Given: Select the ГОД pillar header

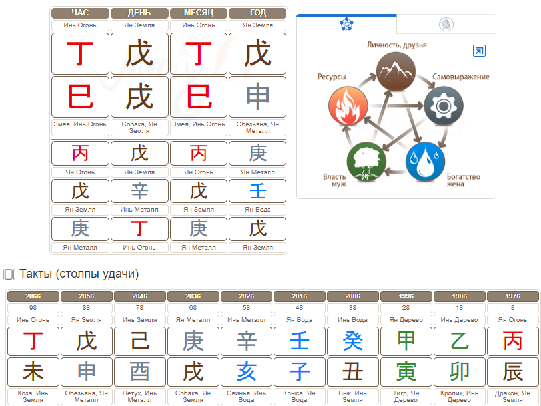Looking at the screenshot, I should pos(257,13).
